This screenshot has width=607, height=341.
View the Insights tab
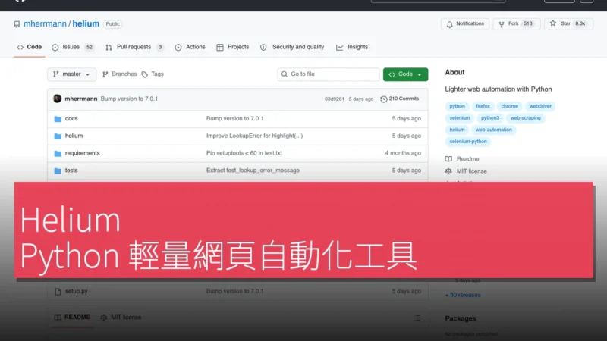click(352, 47)
